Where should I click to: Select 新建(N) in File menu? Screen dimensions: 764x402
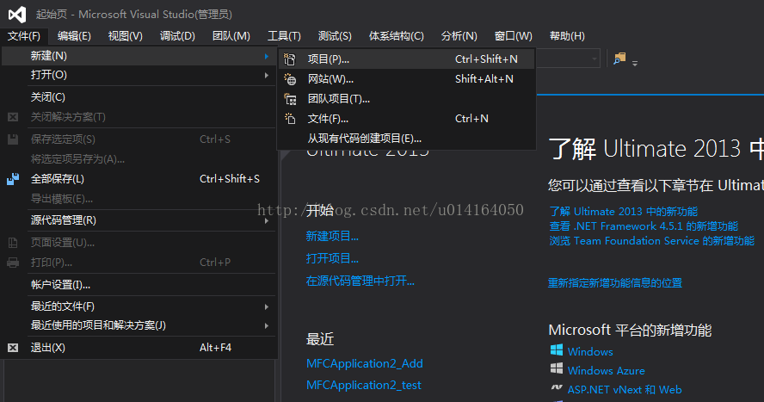tap(139, 56)
